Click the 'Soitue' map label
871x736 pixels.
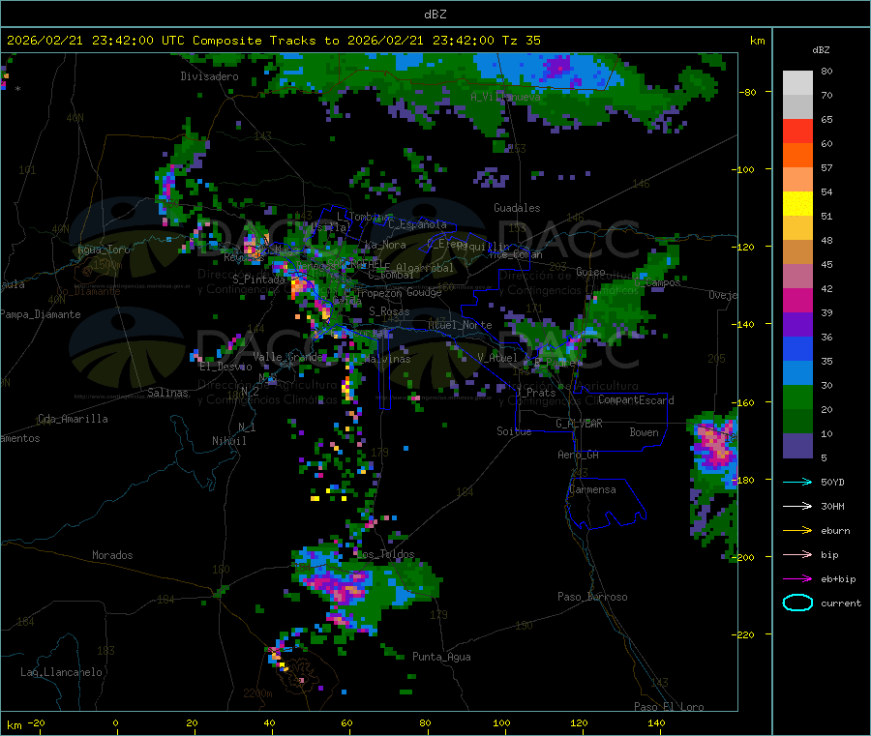pyautogui.click(x=515, y=431)
